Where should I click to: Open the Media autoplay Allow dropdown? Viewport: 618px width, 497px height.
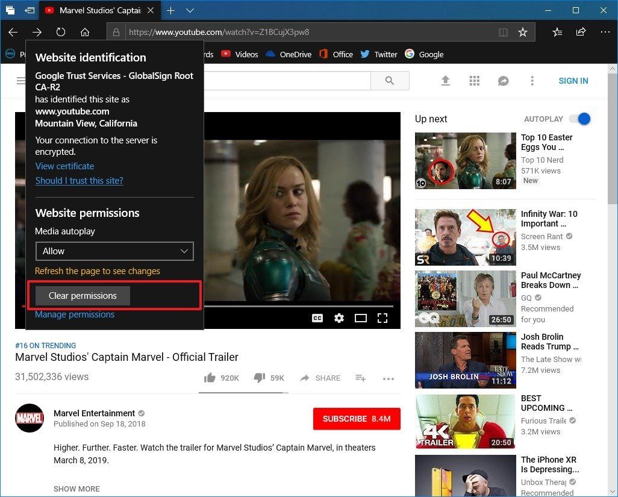click(114, 251)
